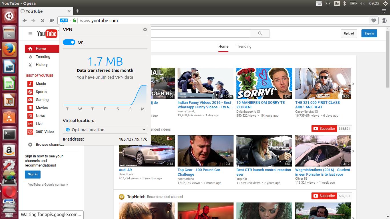The width and height of the screenshot is (390, 219).
Task: Select Home in the YouTube sidebar
Action: point(42,49)
